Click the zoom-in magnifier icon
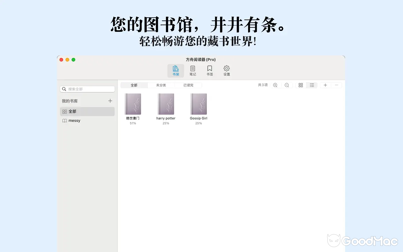This screenshot has width=403, height=252. [275, 85]
